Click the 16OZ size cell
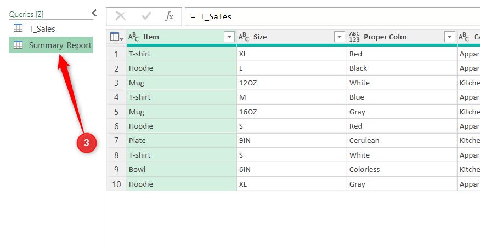Screen dimensions: 480x248 pyautogui.click(x=292, y=112)
